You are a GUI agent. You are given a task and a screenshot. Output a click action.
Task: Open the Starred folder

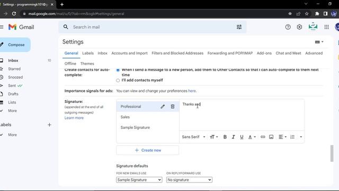coord(14,69)
